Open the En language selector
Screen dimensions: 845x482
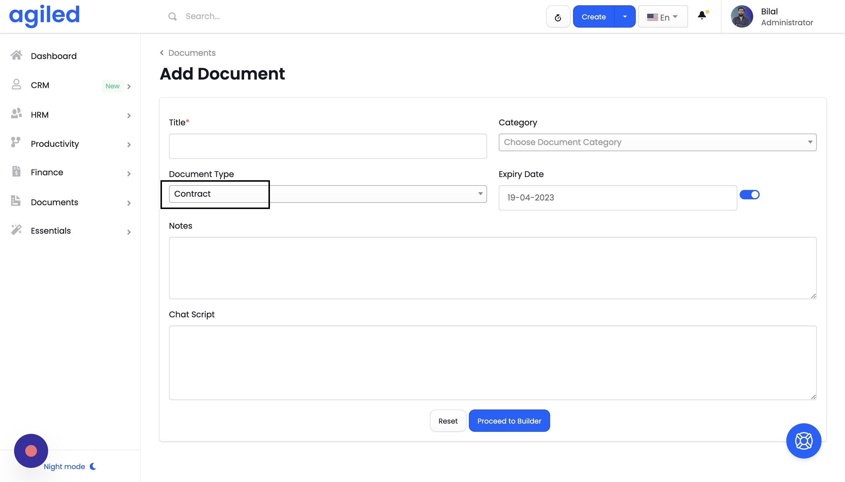(663, 17)
